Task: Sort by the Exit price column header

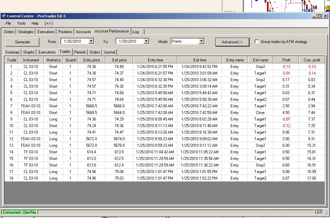Action: pos(119,60)
